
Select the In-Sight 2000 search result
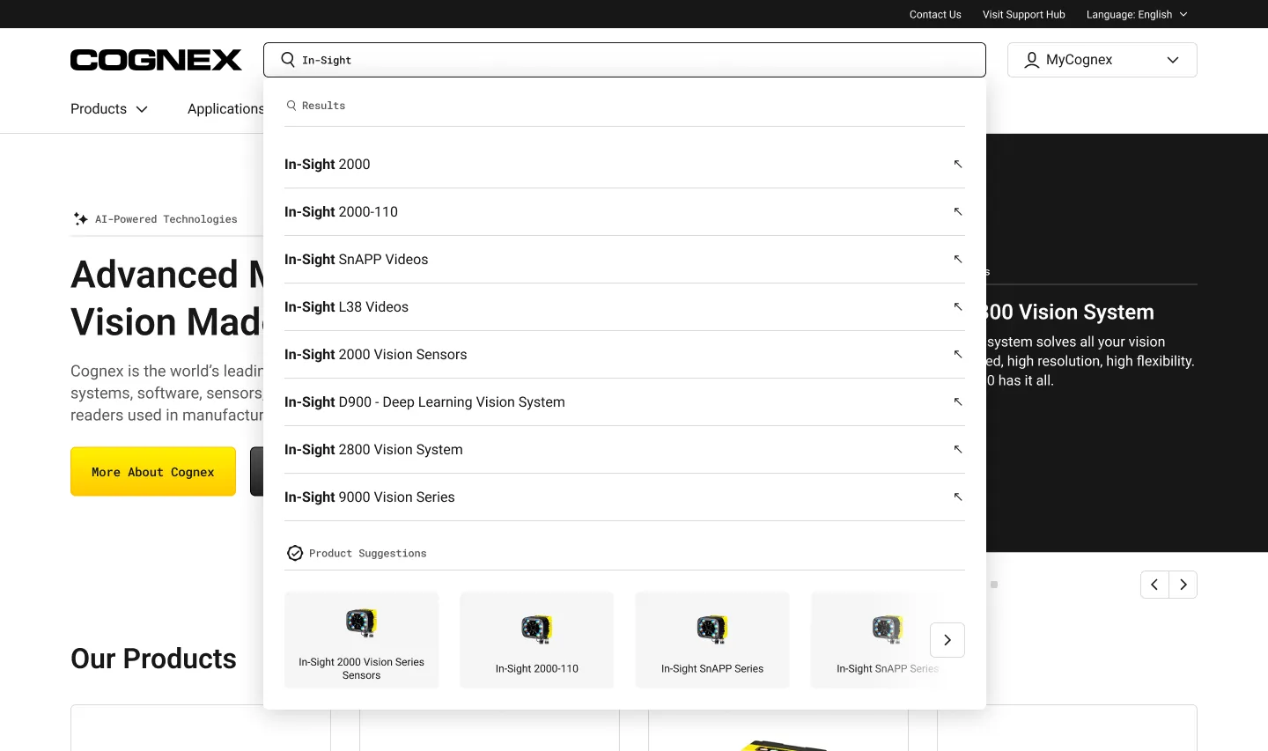[624, 164]
